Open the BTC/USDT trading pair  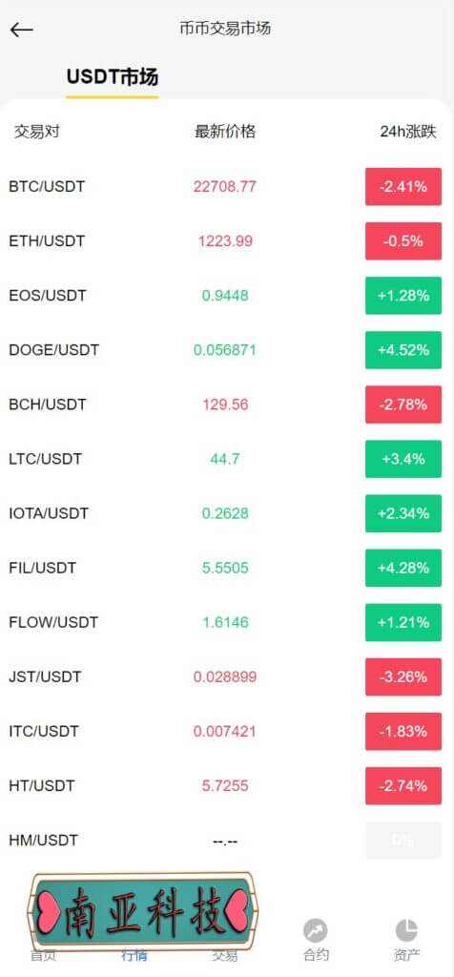[x=227, y=186]
